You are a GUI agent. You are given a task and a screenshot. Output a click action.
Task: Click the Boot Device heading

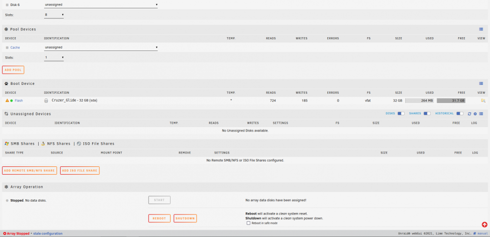coord(23,83)
